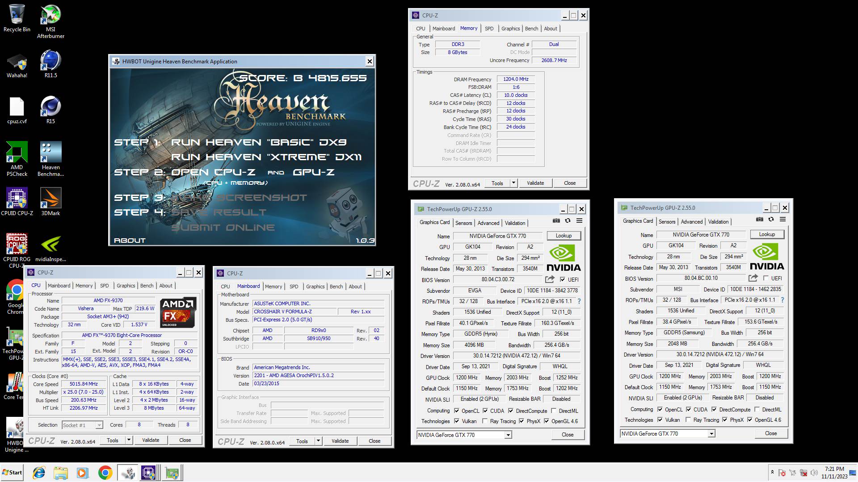The width and height of the screenshot is (858, 482).
Task: Toggle CUDA checkbox in left GPU-Z
Action: (x=485, y=411)
